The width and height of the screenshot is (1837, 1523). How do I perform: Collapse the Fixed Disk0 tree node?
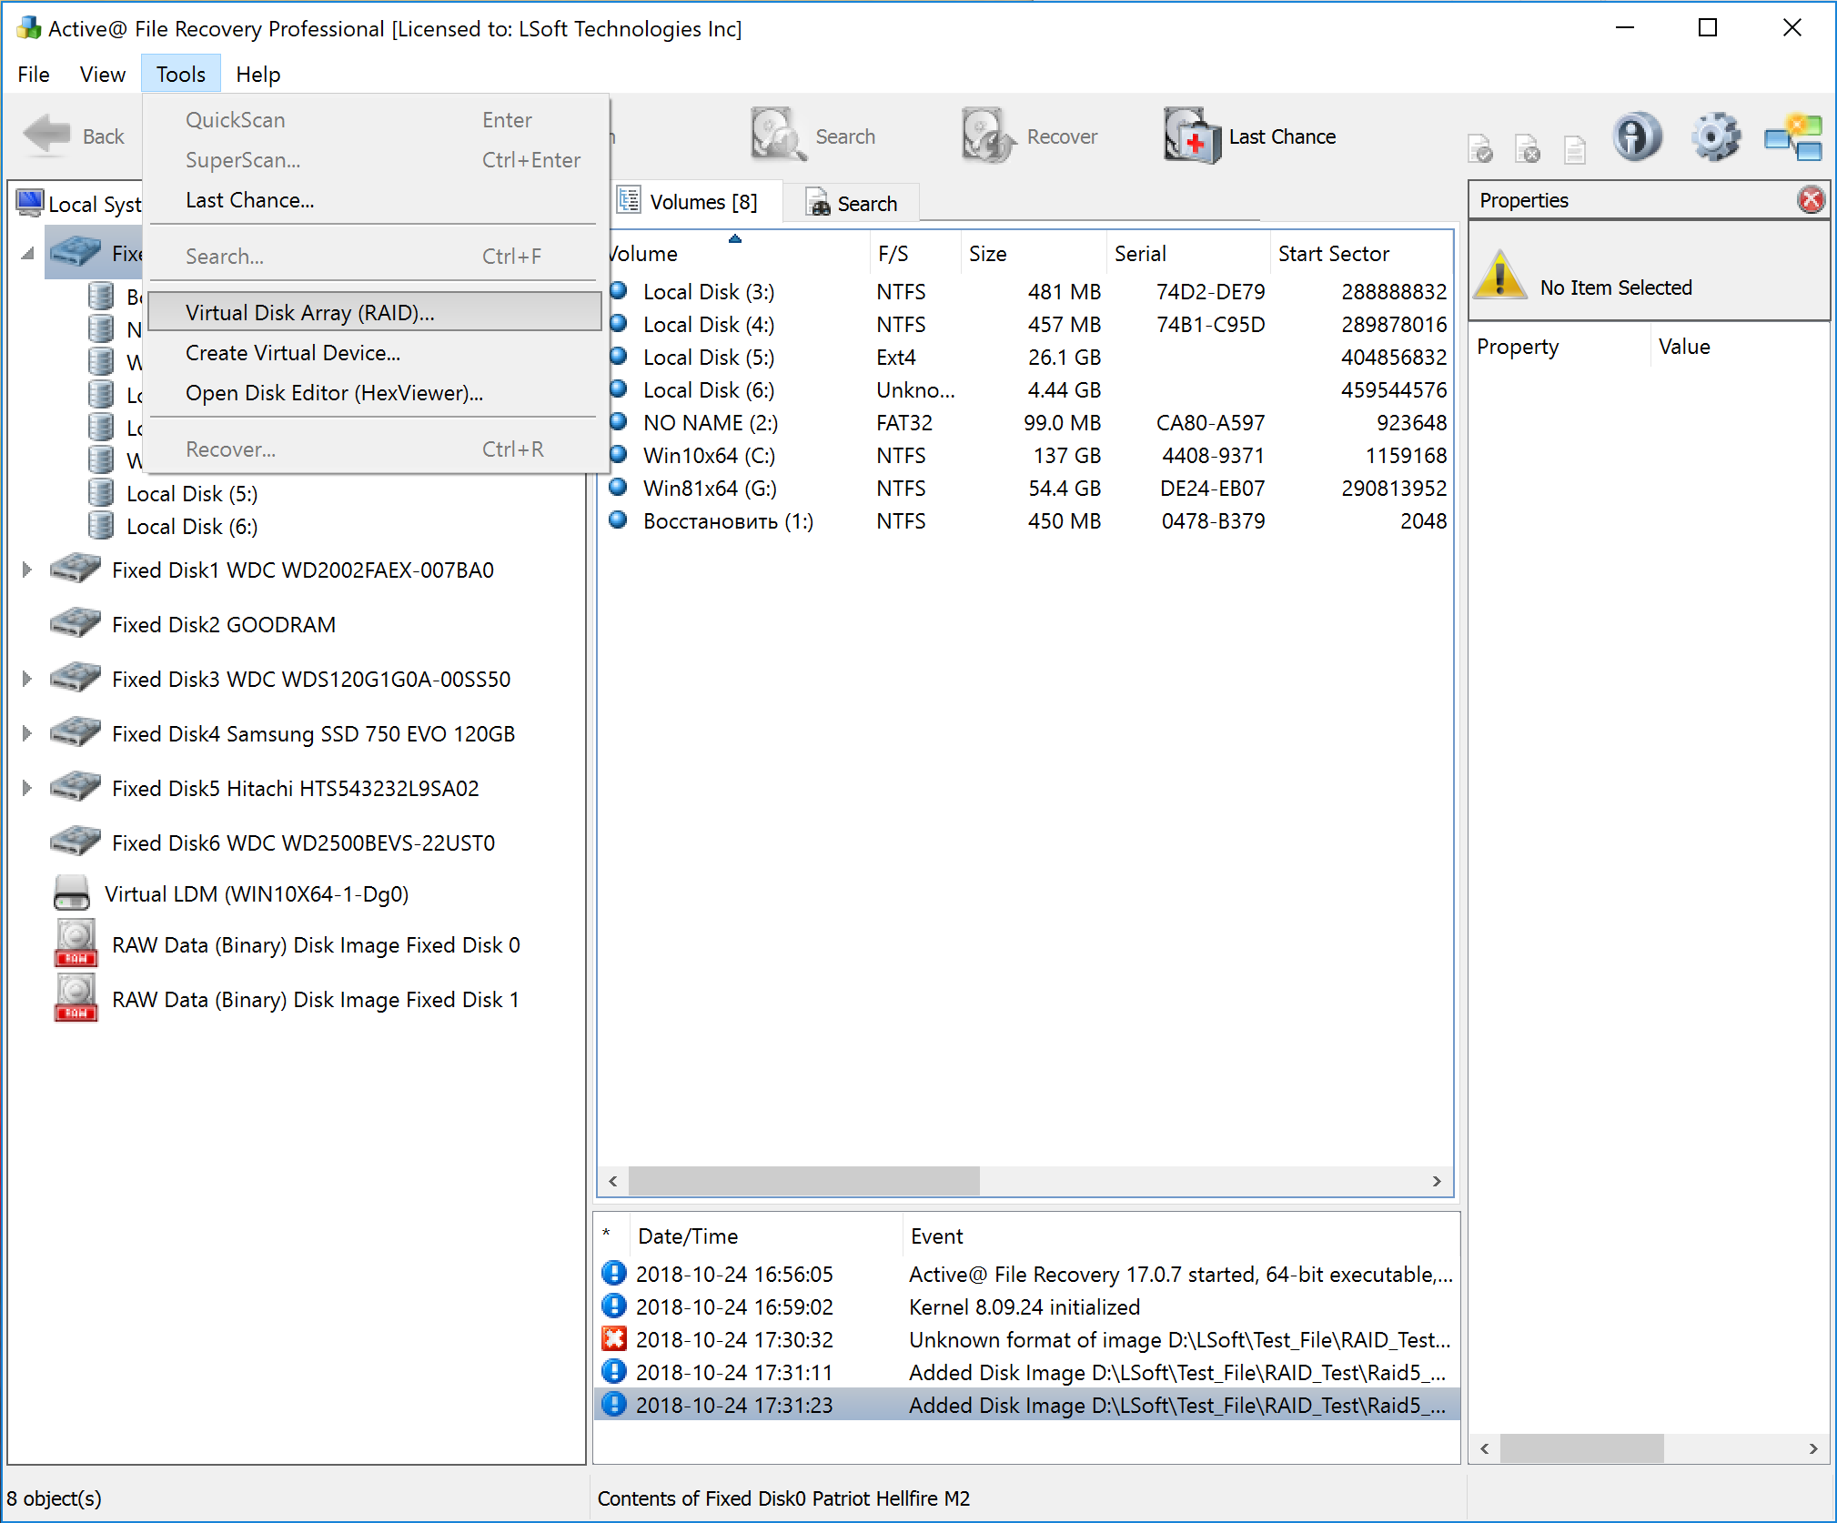pos(27,253)
